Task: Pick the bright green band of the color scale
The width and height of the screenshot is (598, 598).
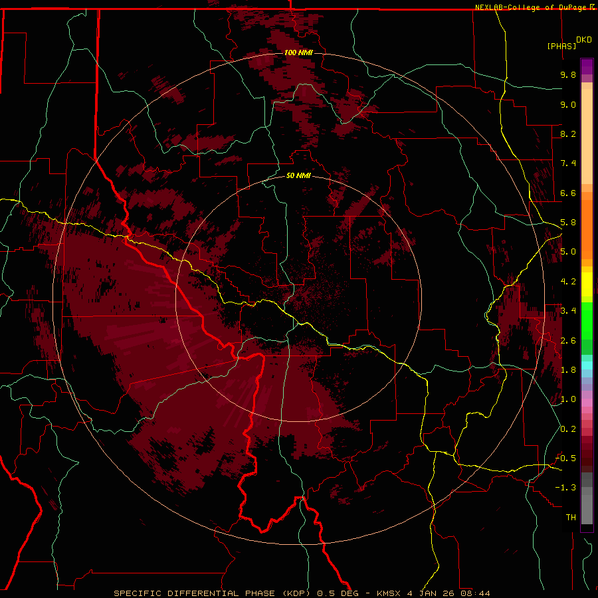Action: (x=587, y=320)
